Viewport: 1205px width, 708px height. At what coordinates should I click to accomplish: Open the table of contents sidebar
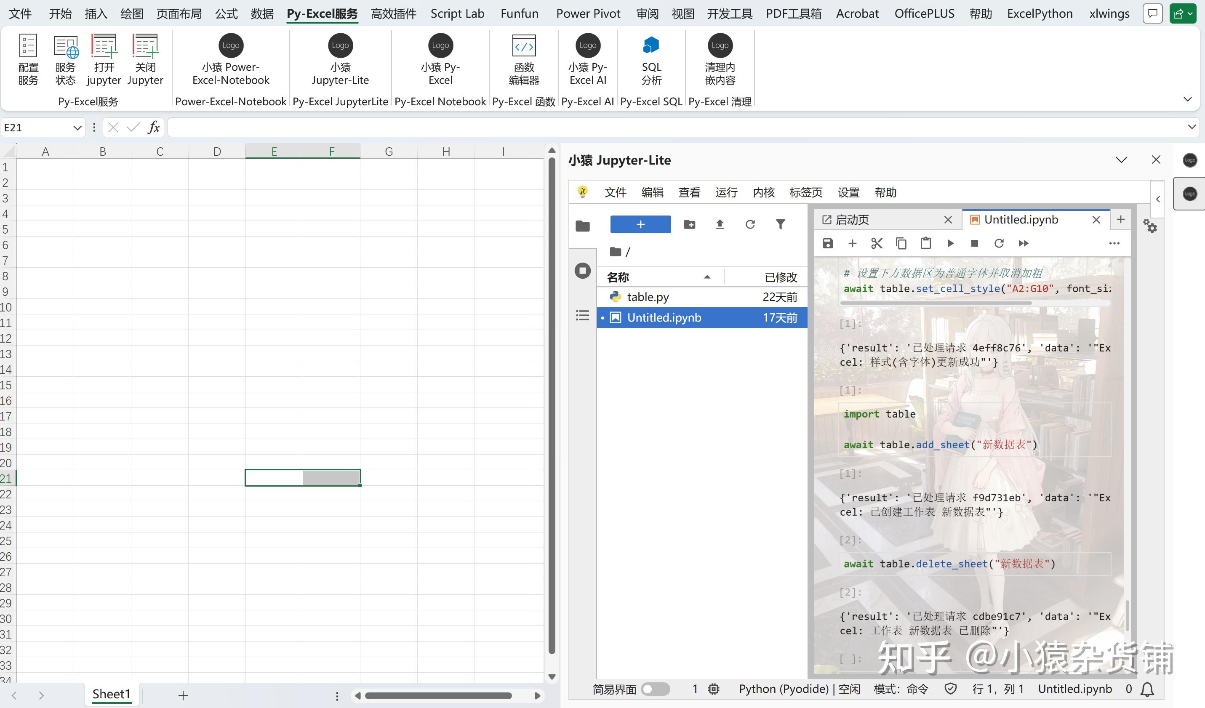582,316
